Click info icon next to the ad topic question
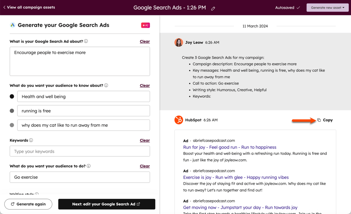351x214 pixels. (x=86, y=41)
